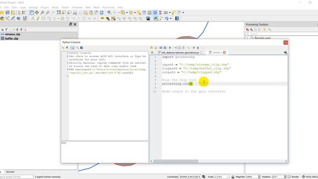
Task: Click the Find Text magnifier in editor
Action: [189, 48]
